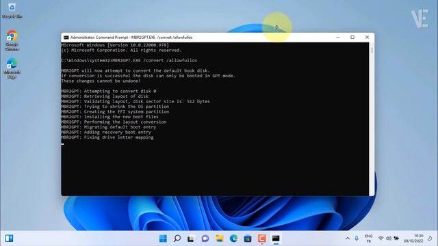Open taskbar Search
438x246 pixels.
click(177, 238)
